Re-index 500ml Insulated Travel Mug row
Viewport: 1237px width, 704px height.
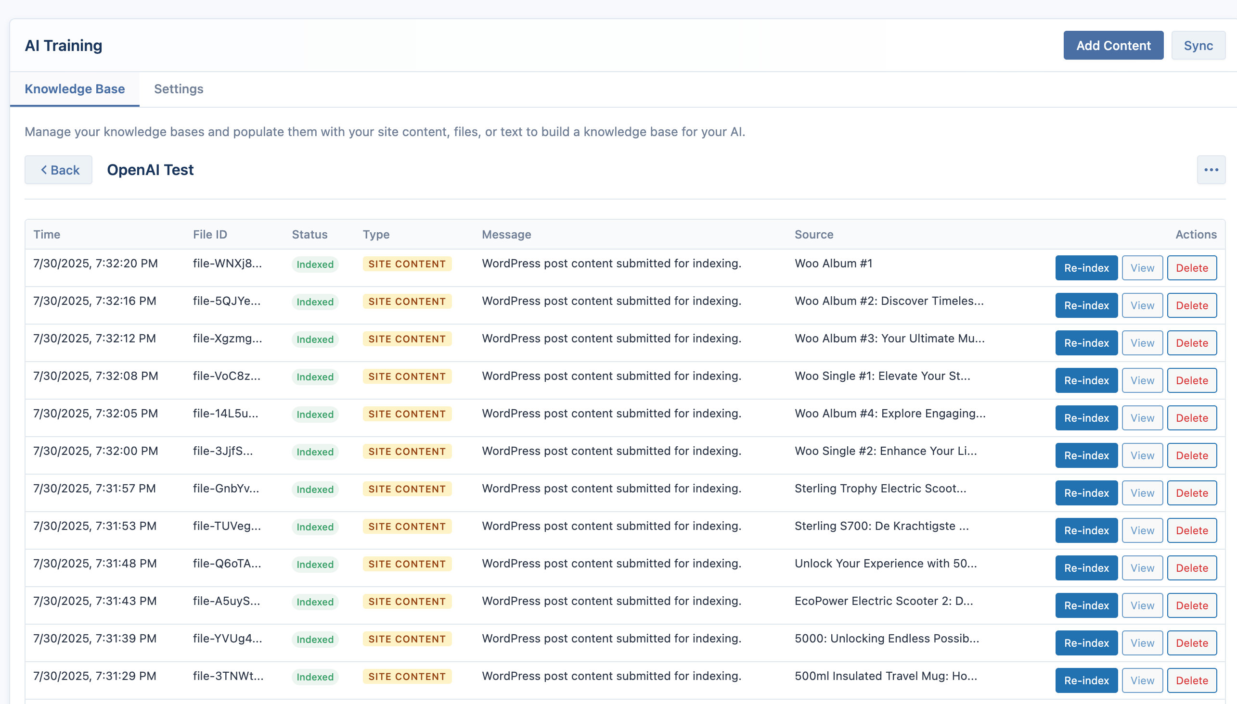coord(1086,680)
